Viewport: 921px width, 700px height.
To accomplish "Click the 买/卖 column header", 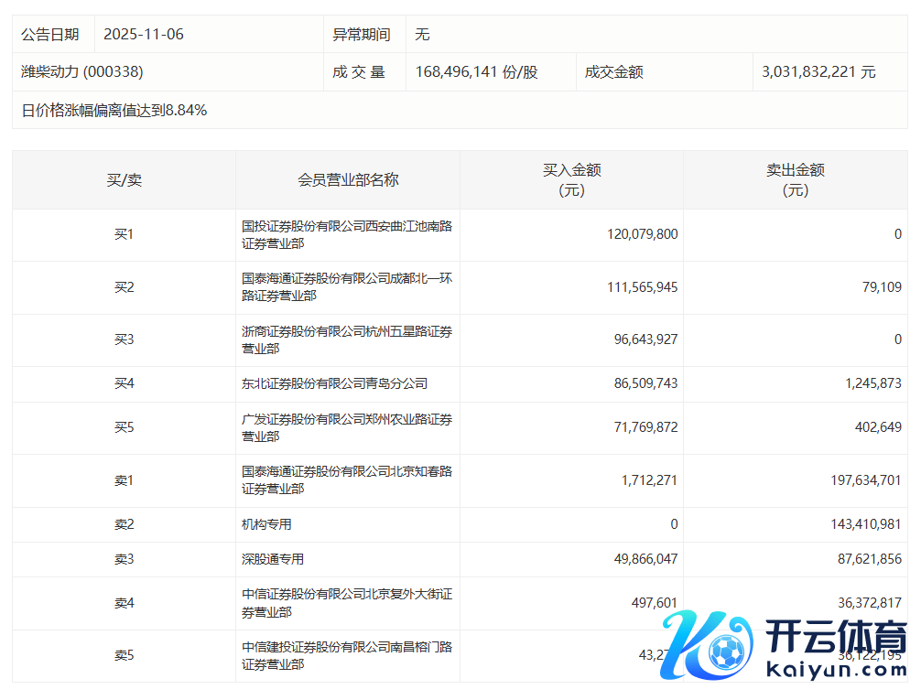I will coord(124,180).
